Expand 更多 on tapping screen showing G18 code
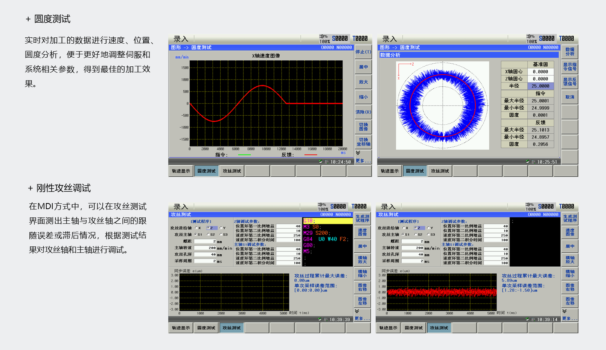 click(x=362, y=318)
